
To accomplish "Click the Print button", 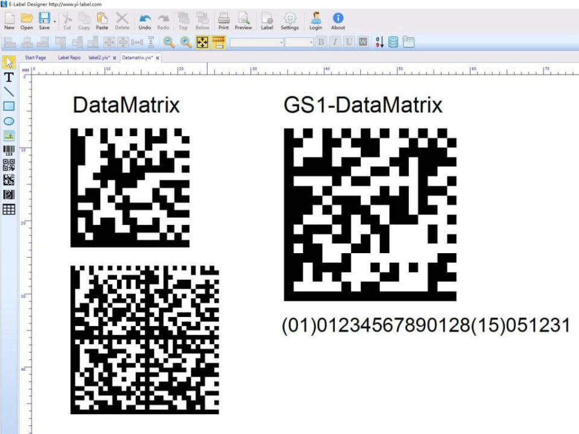I will 223,21.
